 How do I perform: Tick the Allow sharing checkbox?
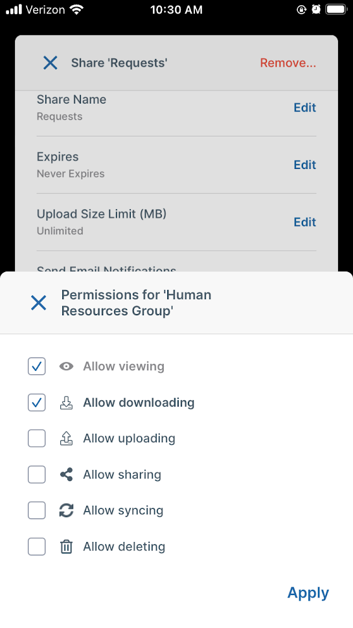36,475
